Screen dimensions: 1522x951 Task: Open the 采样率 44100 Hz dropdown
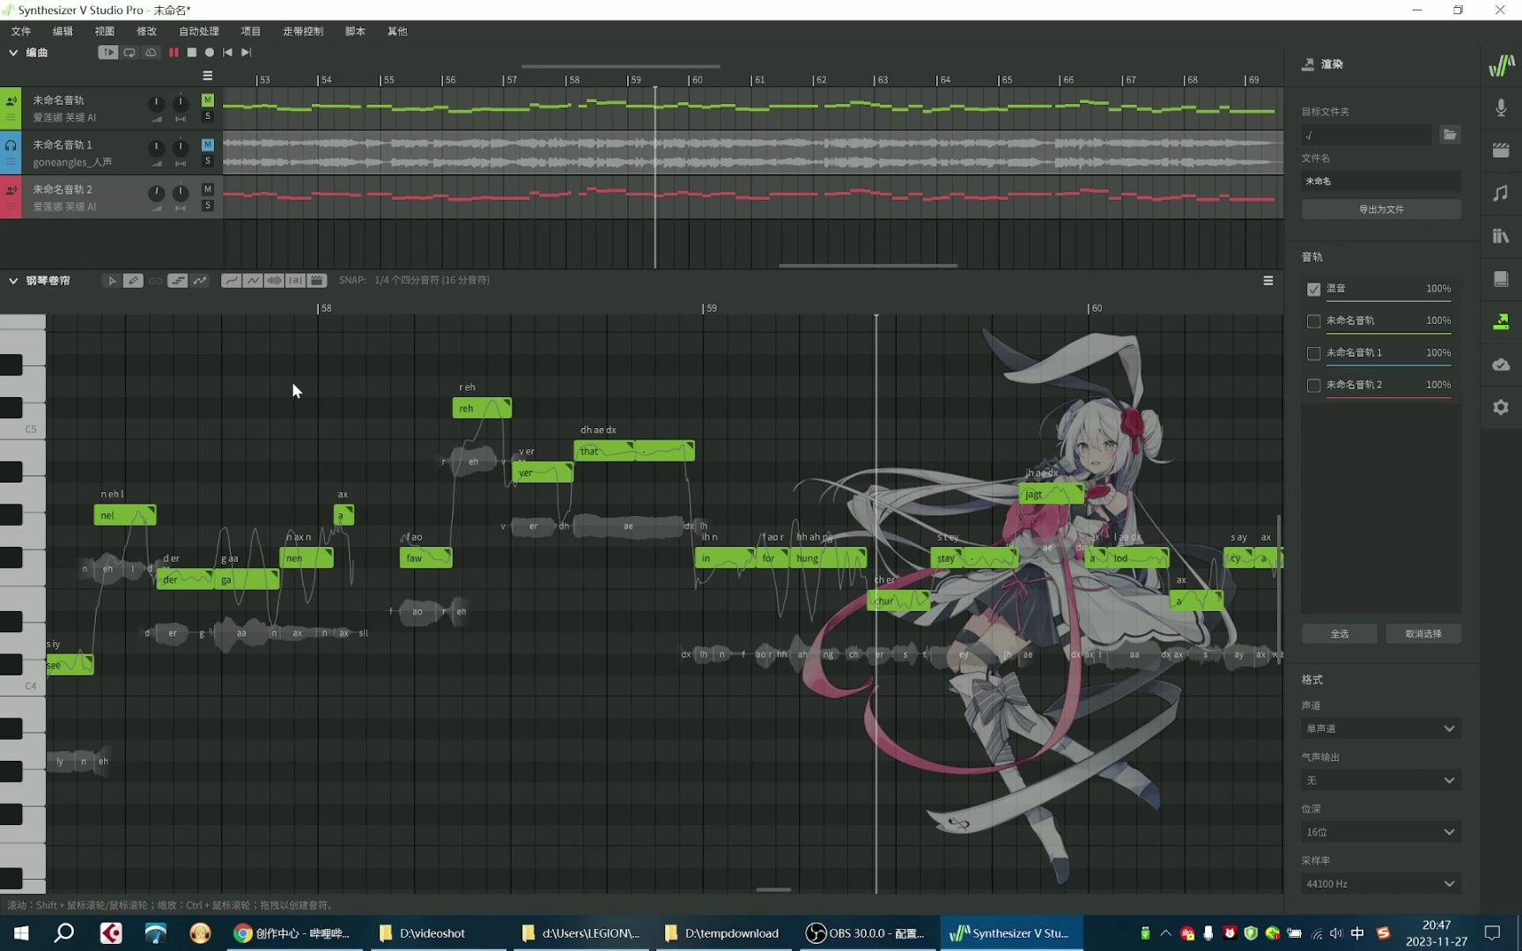[x=1381, y=883]
